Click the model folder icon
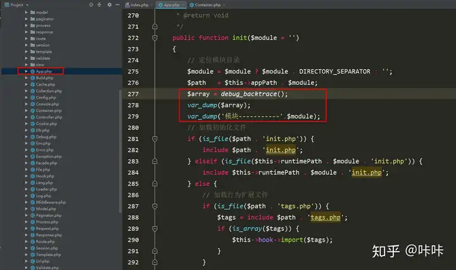This screenshot has width=456, height=270. pyautogui.click(x=32, y=12)
